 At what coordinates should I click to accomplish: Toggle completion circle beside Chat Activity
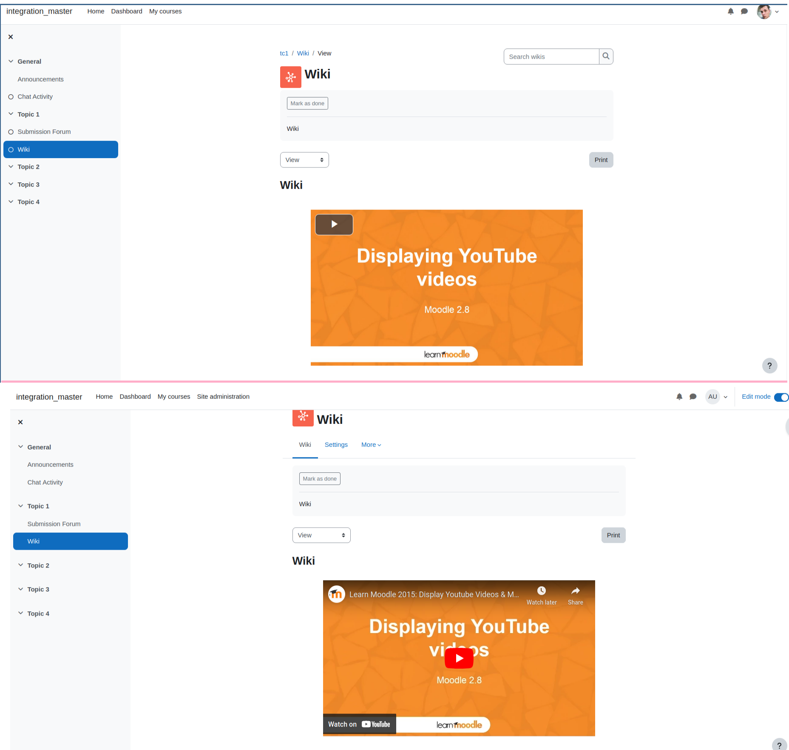[11, 97]
